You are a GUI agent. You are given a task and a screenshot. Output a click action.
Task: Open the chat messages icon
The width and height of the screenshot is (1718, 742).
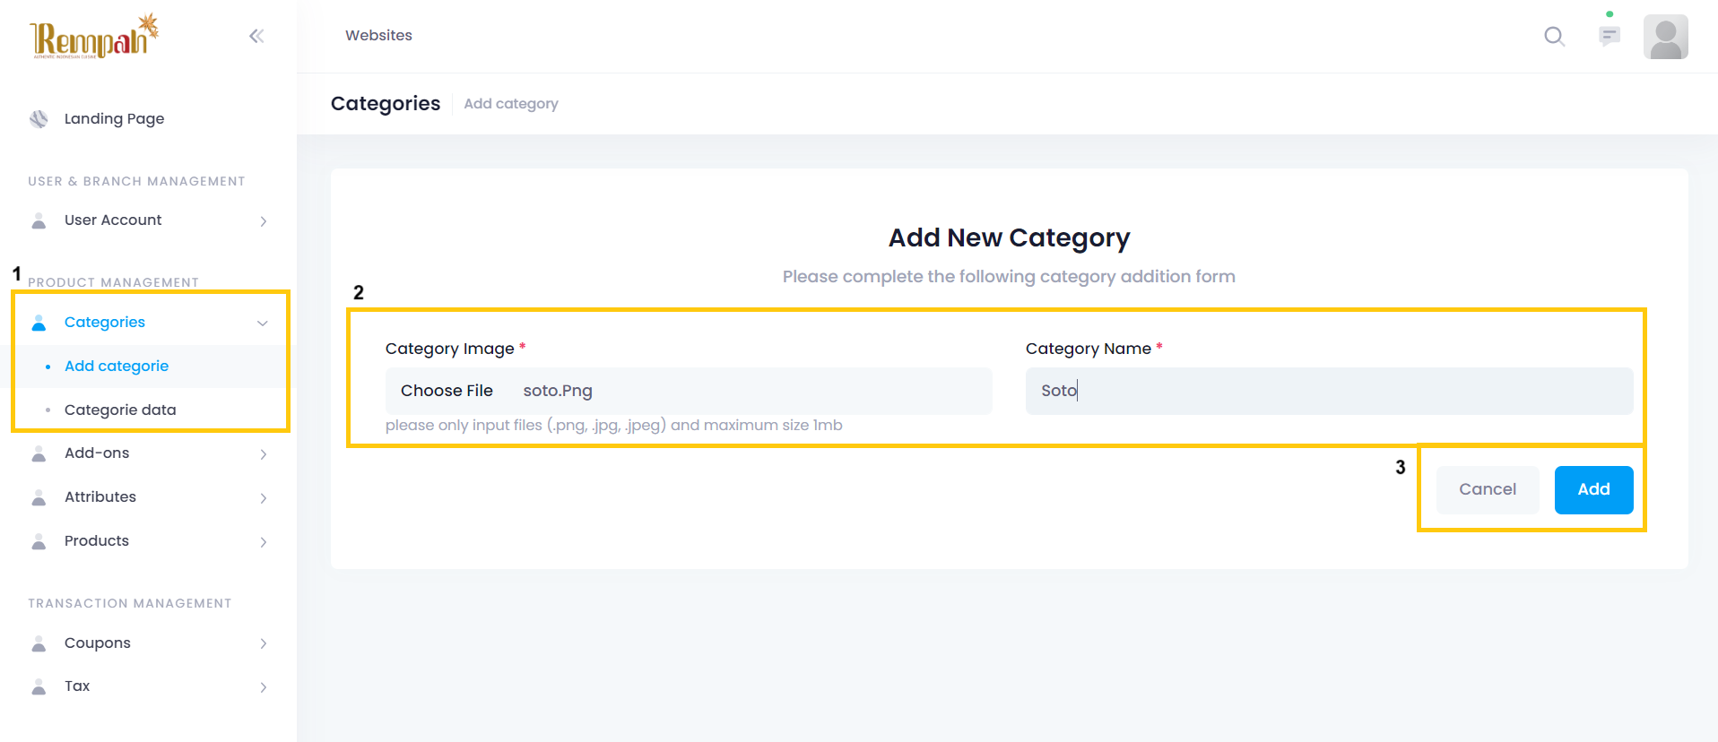(x=1610, y=36)
